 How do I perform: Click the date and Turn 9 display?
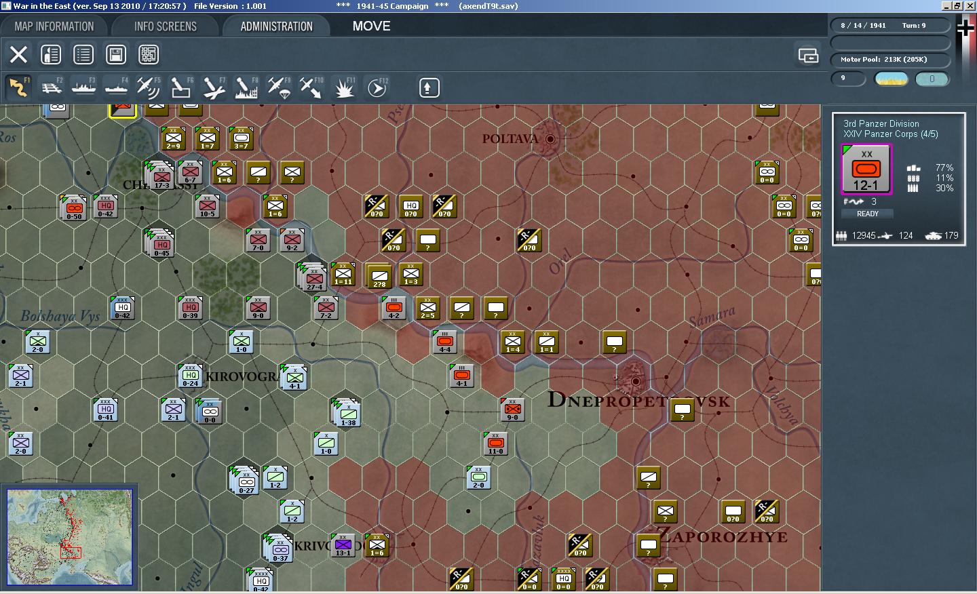pyautogui.click(x=889, y=26)
